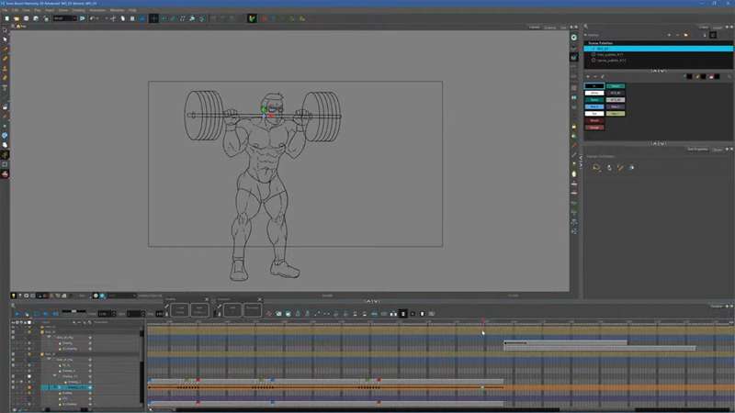Open the Scene menu

(62, 10)
